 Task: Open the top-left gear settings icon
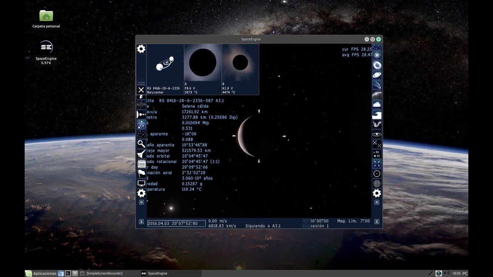pos(141,49)
